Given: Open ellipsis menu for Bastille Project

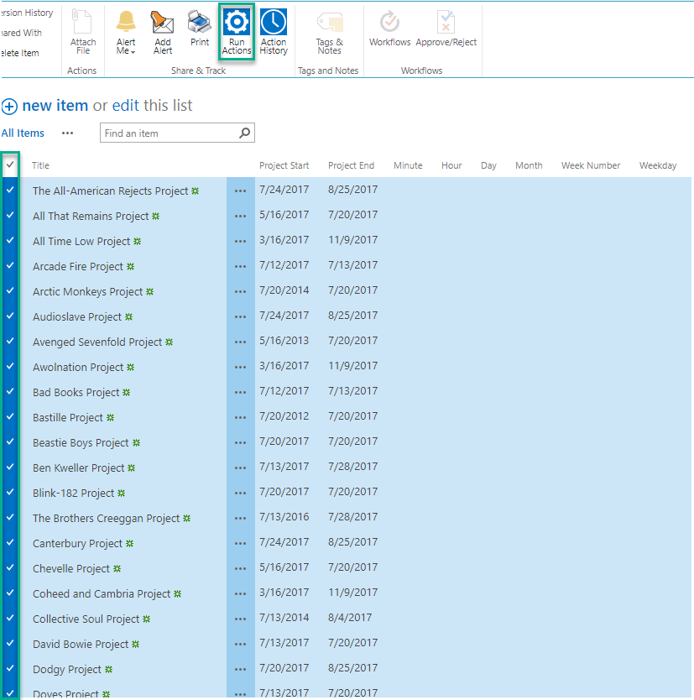Looking at the screenshot, I should click(241, 418).
